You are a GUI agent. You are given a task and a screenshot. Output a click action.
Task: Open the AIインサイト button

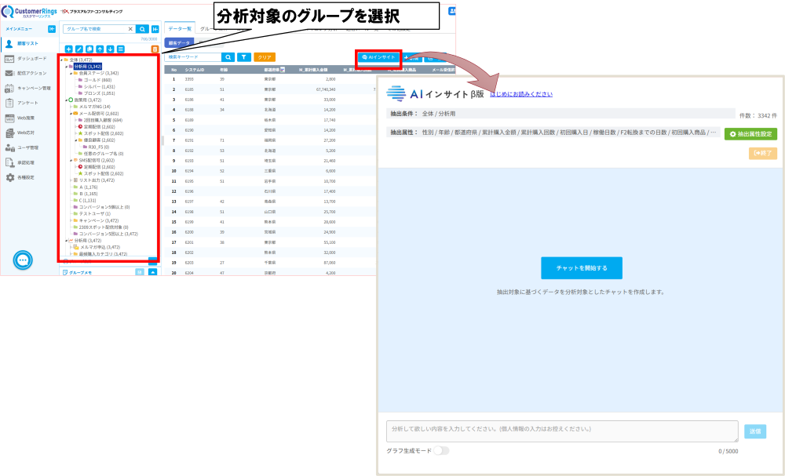378,57
